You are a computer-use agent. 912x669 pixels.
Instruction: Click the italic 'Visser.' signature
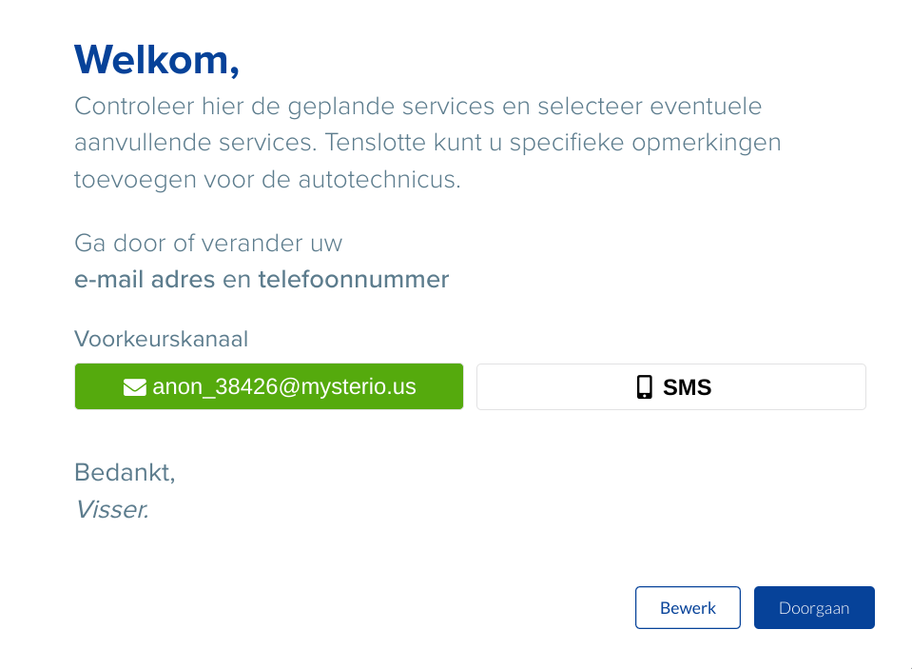tap(111, 510)
